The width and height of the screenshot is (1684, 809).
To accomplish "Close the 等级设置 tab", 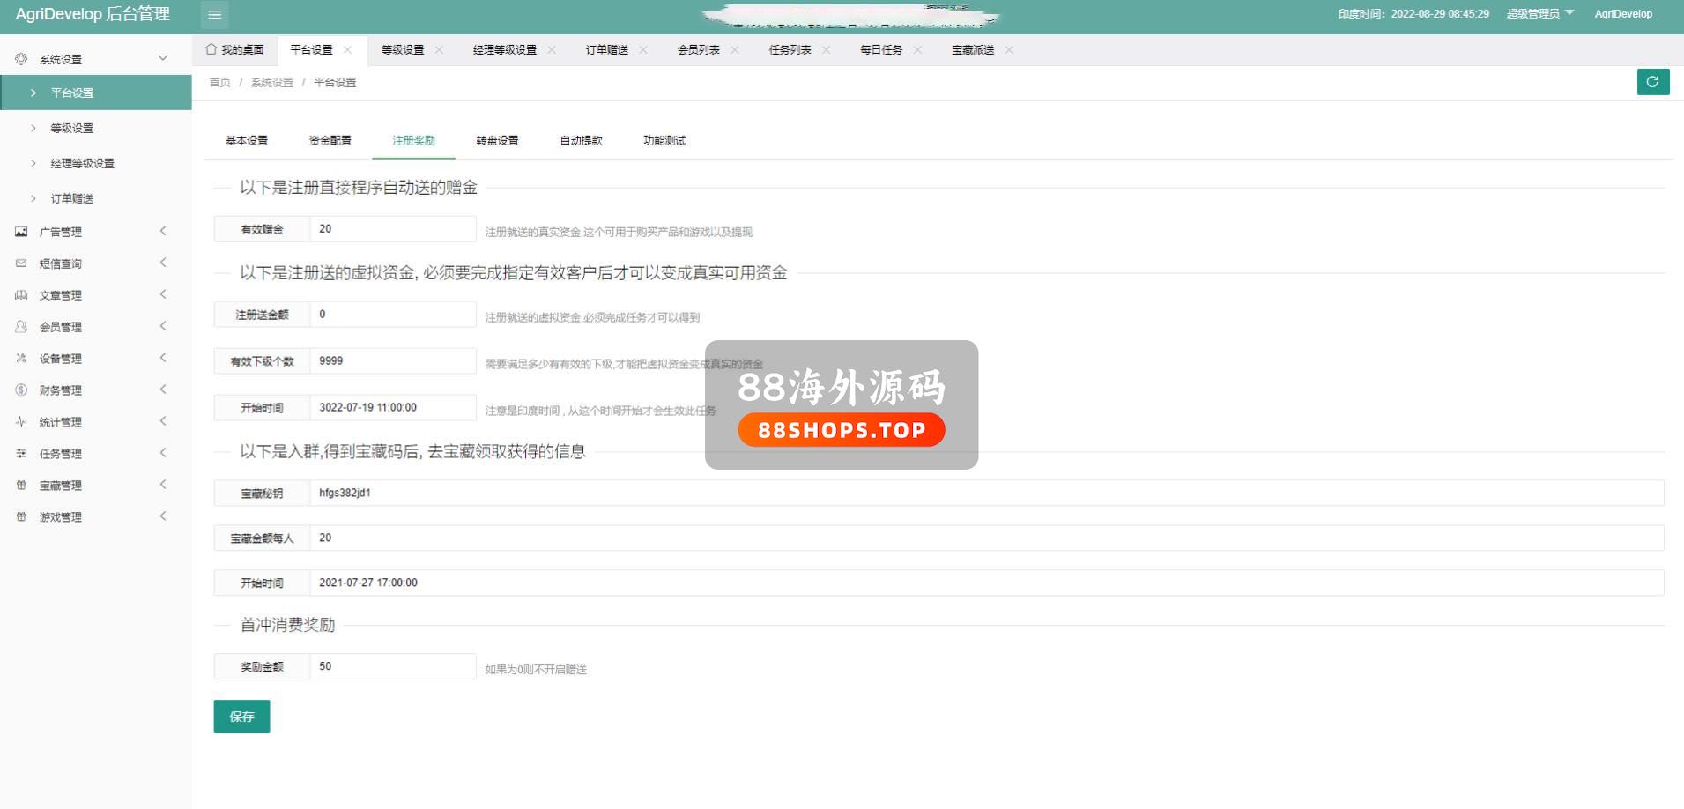I will [x=439, y=50].
